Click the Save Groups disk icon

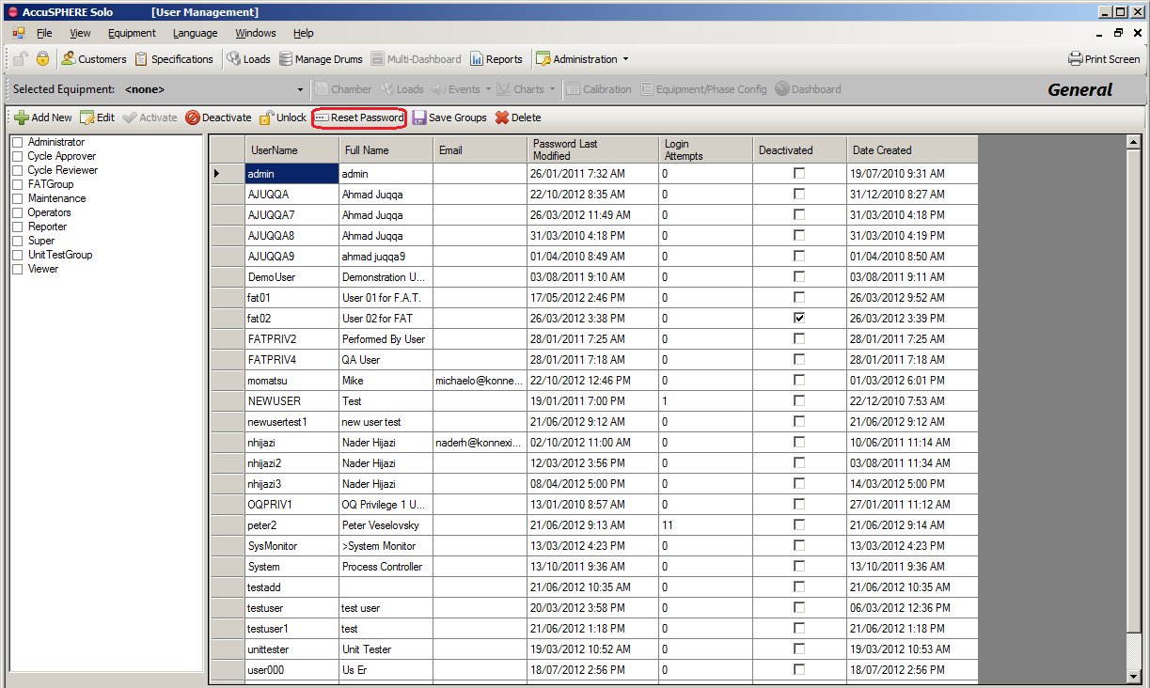(419, 117)
